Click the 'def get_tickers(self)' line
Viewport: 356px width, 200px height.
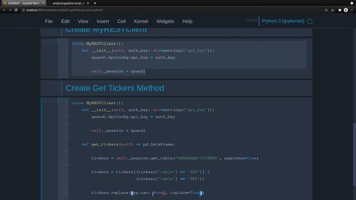pos(128,144)
